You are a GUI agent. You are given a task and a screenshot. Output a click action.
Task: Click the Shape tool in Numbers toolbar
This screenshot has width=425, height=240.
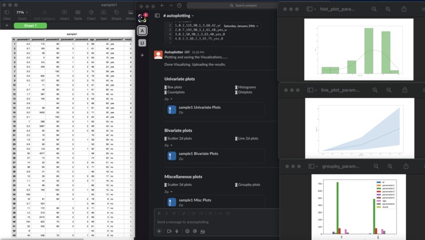point(117,15)
